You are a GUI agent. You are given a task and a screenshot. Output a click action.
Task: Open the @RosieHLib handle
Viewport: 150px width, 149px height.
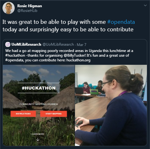pos(27,11)
